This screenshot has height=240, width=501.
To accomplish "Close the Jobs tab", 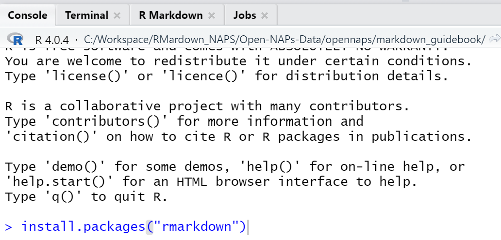I will pyautogui.click(x=264, y=15).
